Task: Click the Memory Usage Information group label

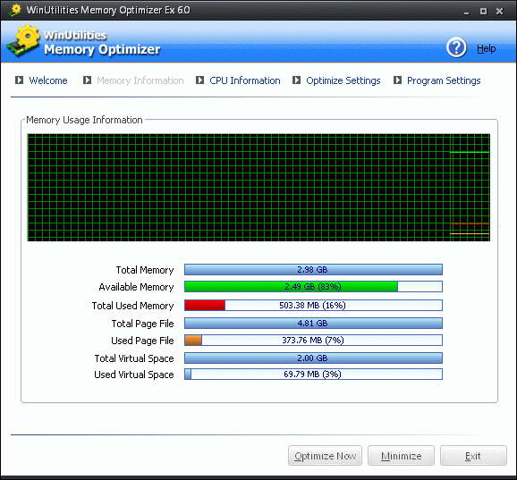Action: pos(84,120)
